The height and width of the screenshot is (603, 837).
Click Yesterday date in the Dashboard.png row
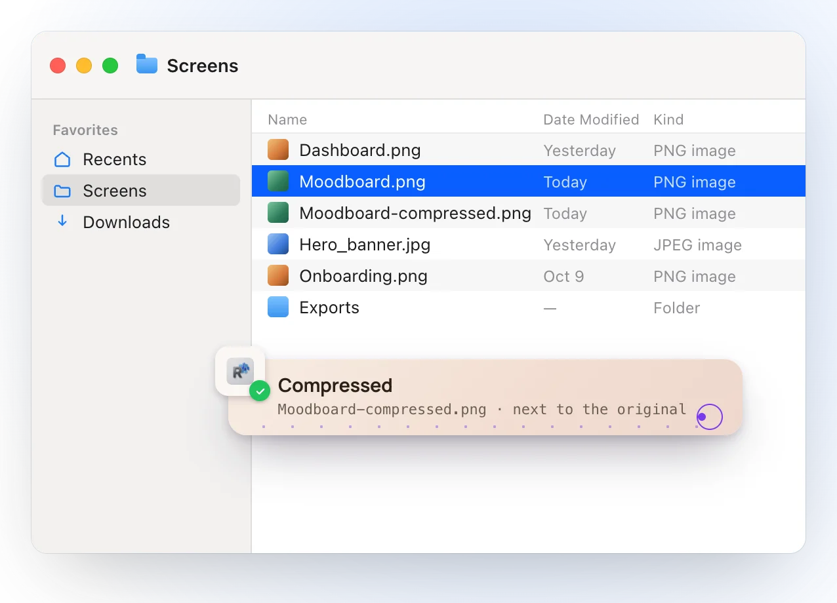579,150
